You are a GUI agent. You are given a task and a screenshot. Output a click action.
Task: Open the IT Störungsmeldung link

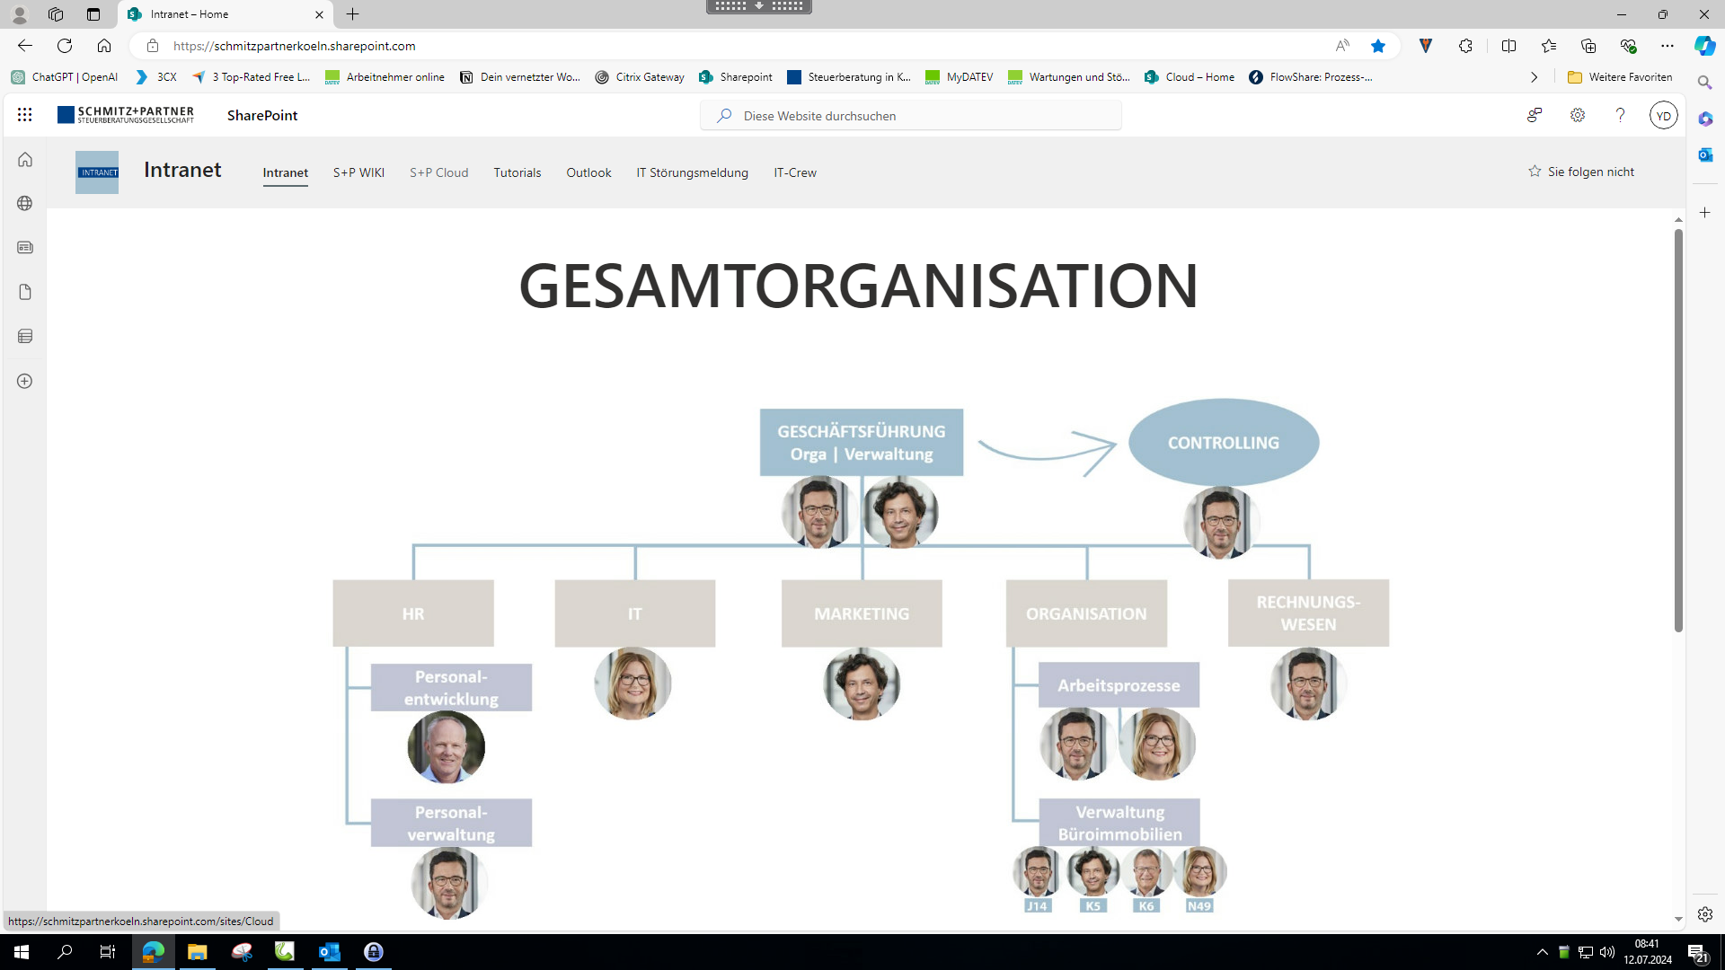(x=692, y=172)
